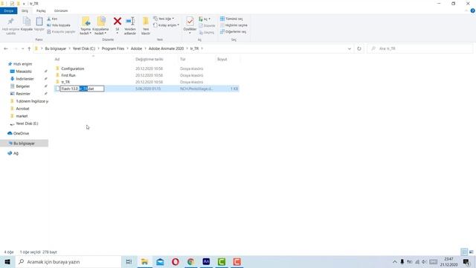Open the Kopyalama hedefi (copy to) dropdown
Viewport: 476px width, 268px height.
(100, 31)
